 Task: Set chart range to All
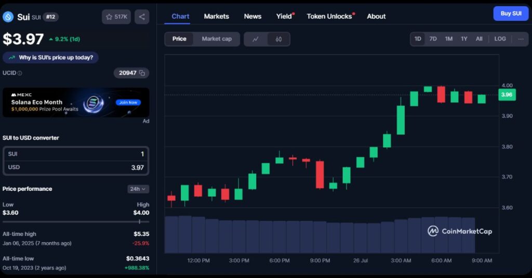point(478,39)
